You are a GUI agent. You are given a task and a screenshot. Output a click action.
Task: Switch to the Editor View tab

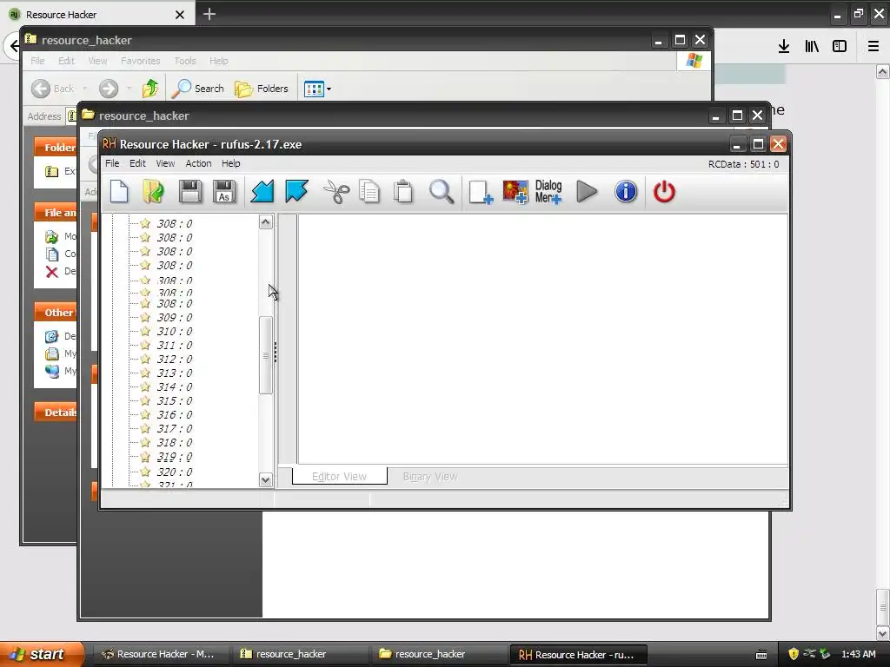[340, 477]
